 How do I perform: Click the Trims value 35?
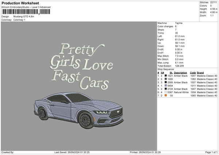(x=176, y=33)
